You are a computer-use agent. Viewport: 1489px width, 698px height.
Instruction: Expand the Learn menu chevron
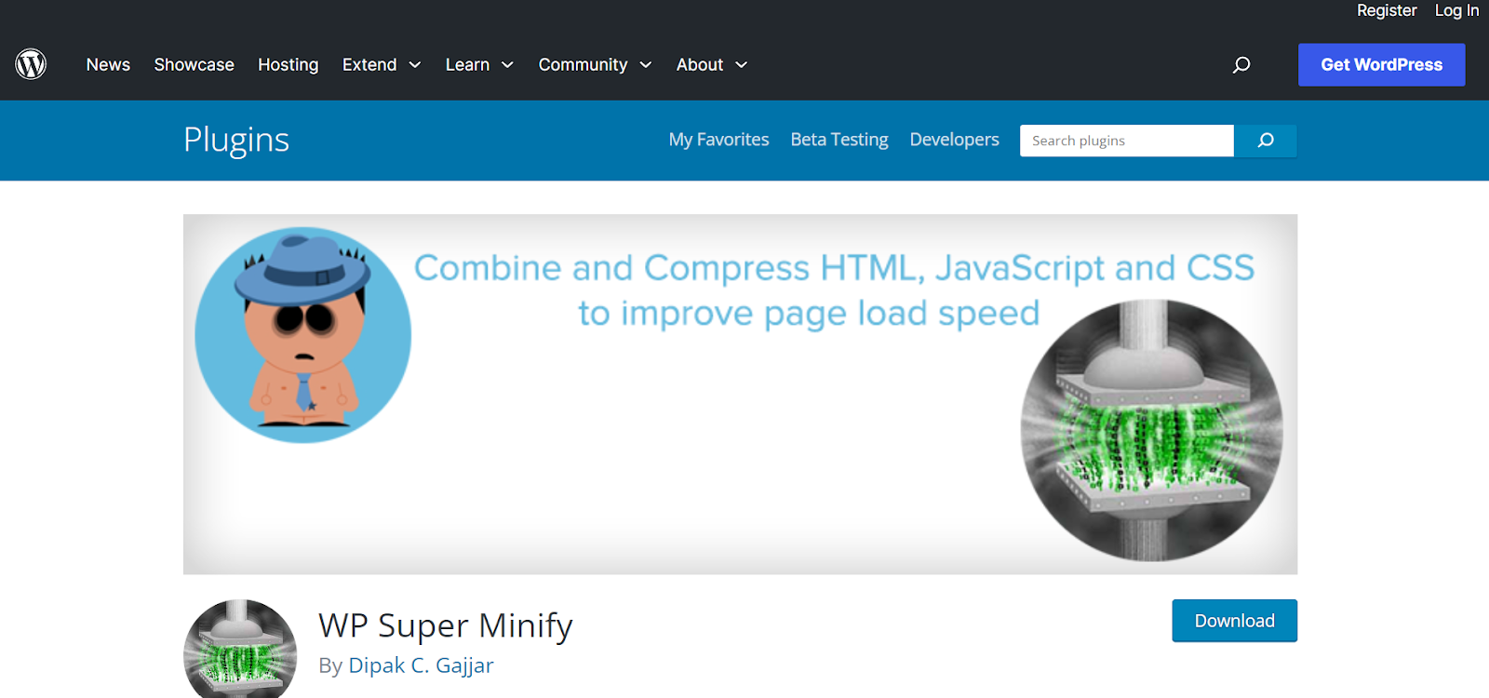click(507, 65)
